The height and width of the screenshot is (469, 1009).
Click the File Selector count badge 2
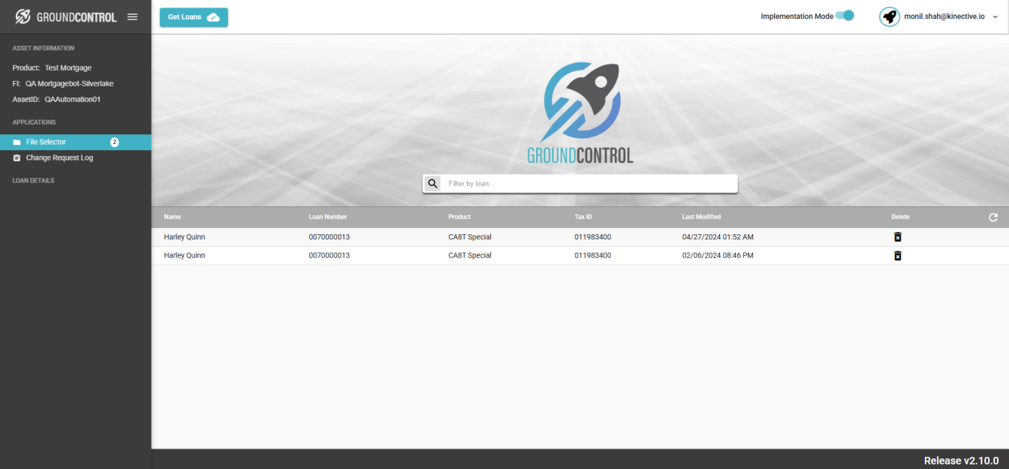[115, 142]
